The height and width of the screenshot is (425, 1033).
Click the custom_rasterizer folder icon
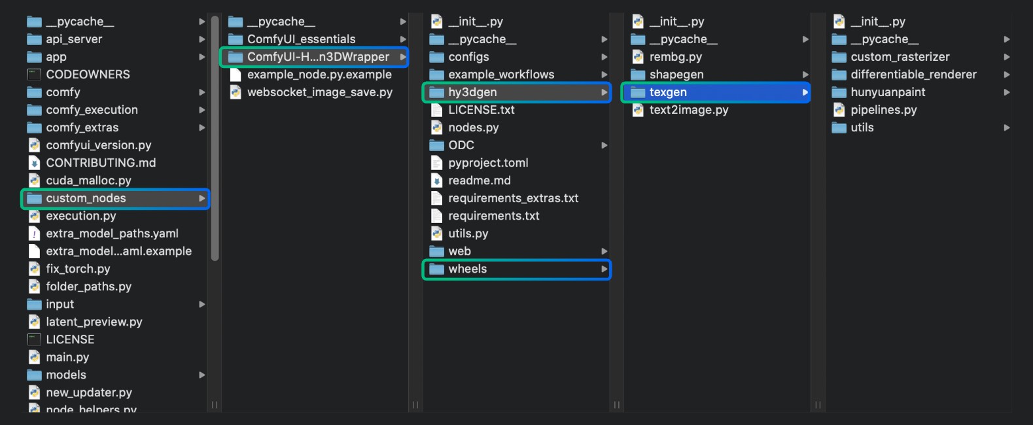tap(839, 57)
